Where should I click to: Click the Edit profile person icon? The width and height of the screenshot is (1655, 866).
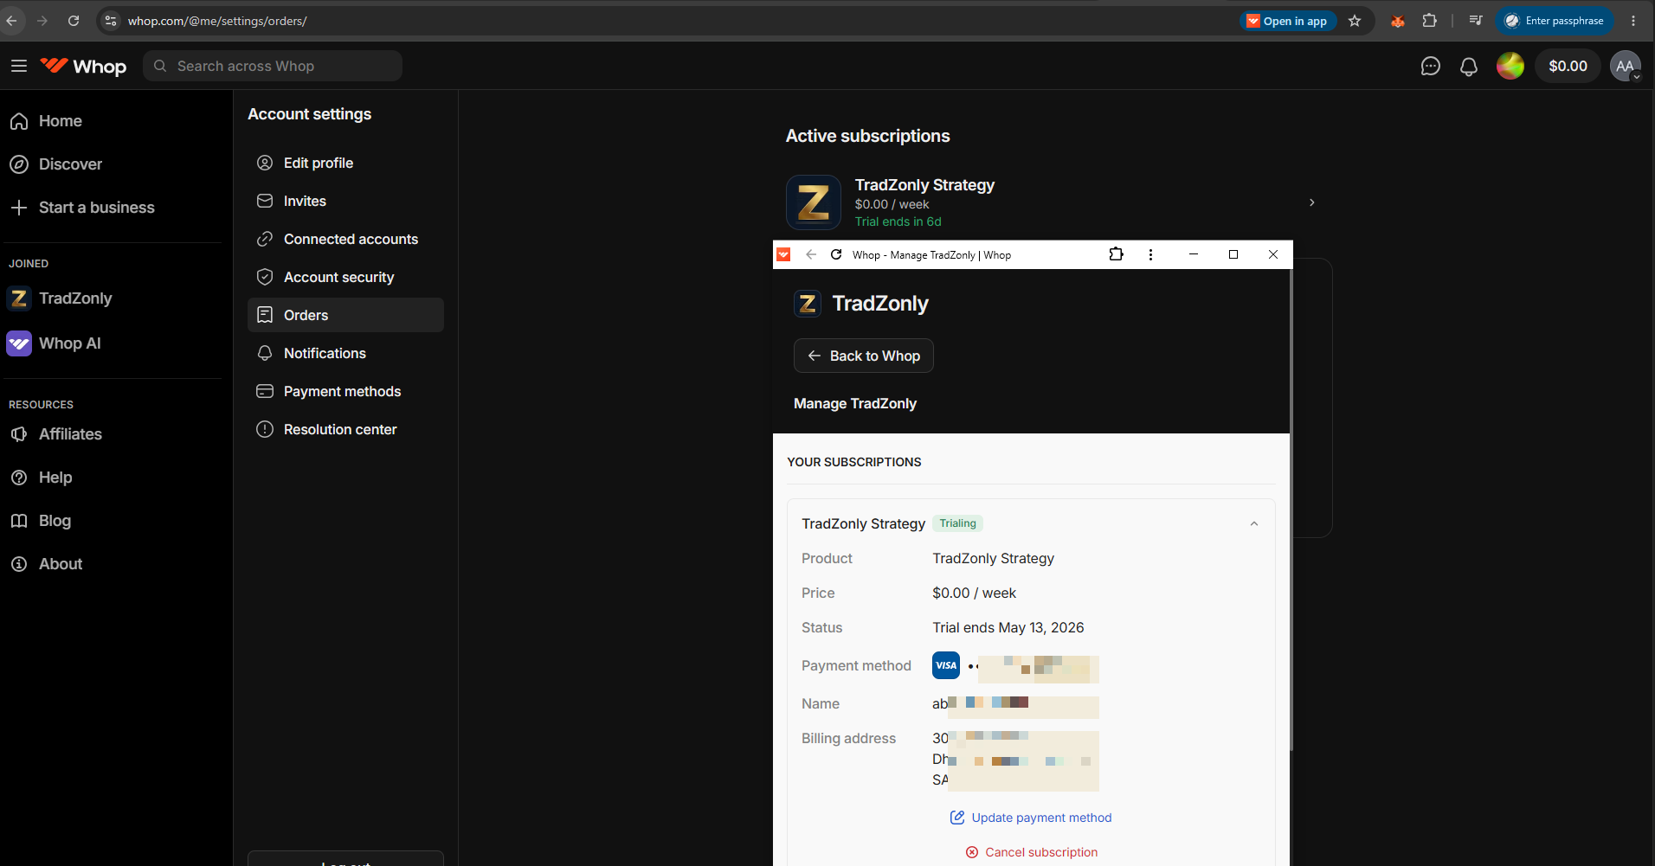click(x=265, y=163)
